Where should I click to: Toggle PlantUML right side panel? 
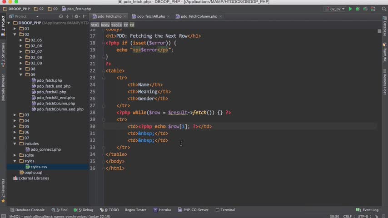(385, 52)
